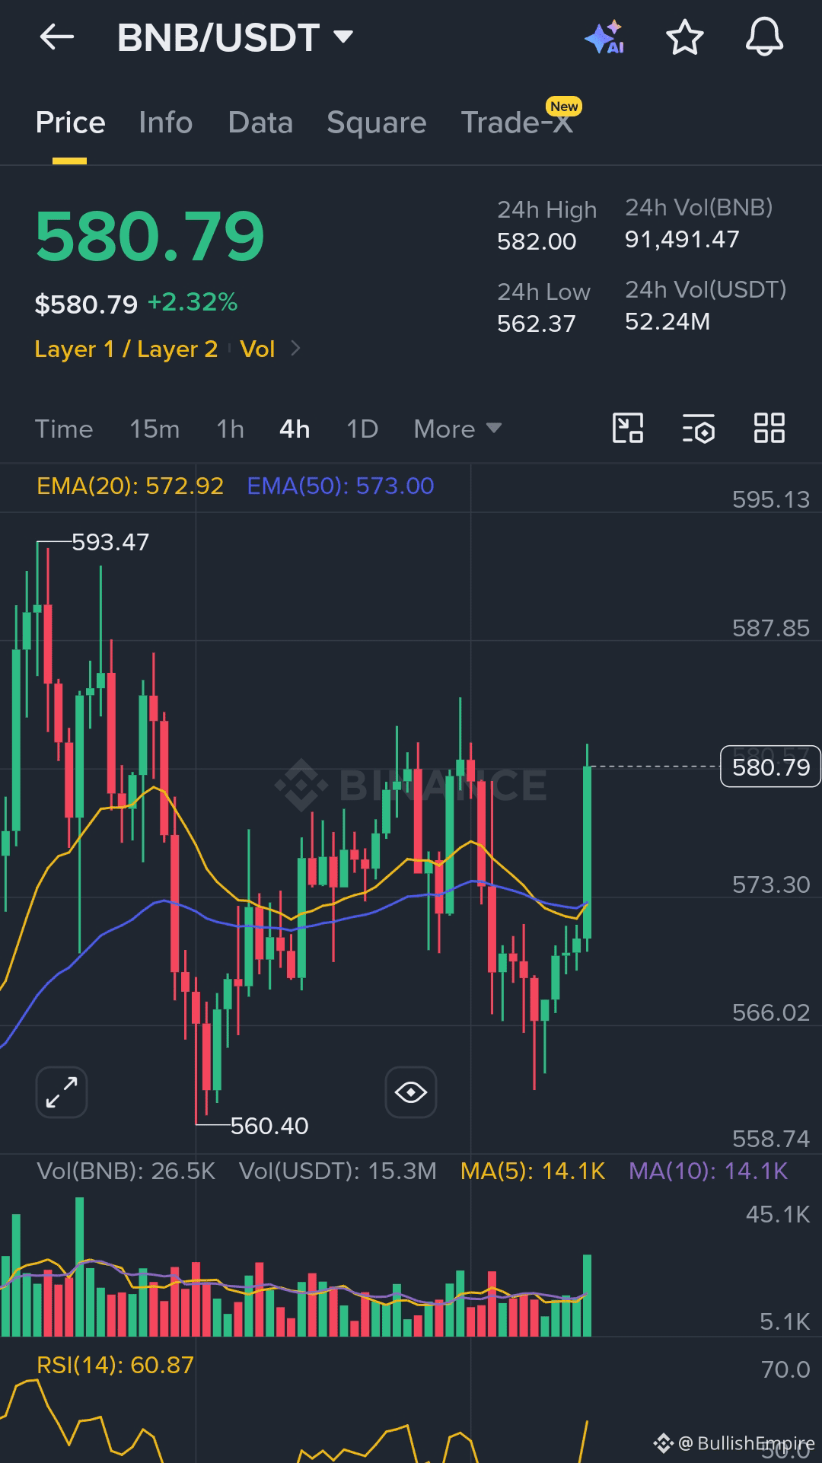Tap the latest green volume bar
This screenshot has width=822, height=1463.
[x=587, y=1296]
